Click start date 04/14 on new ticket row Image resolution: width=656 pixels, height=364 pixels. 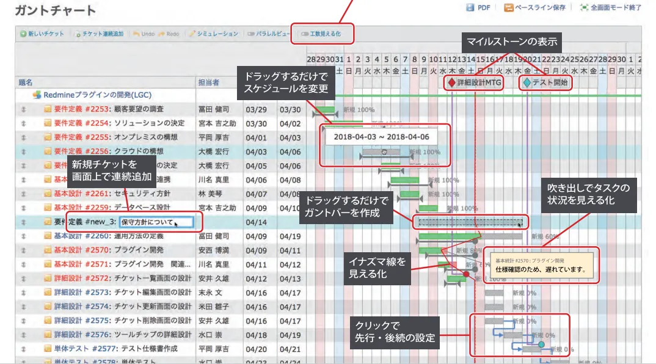click(x=256, y=222)
